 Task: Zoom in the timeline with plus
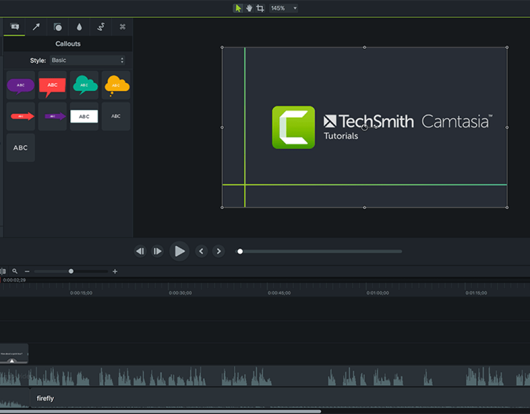tap(115, 271)
